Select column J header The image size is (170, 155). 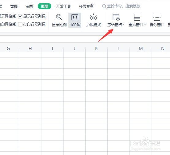pyautogui.click(x=75, y=49)
